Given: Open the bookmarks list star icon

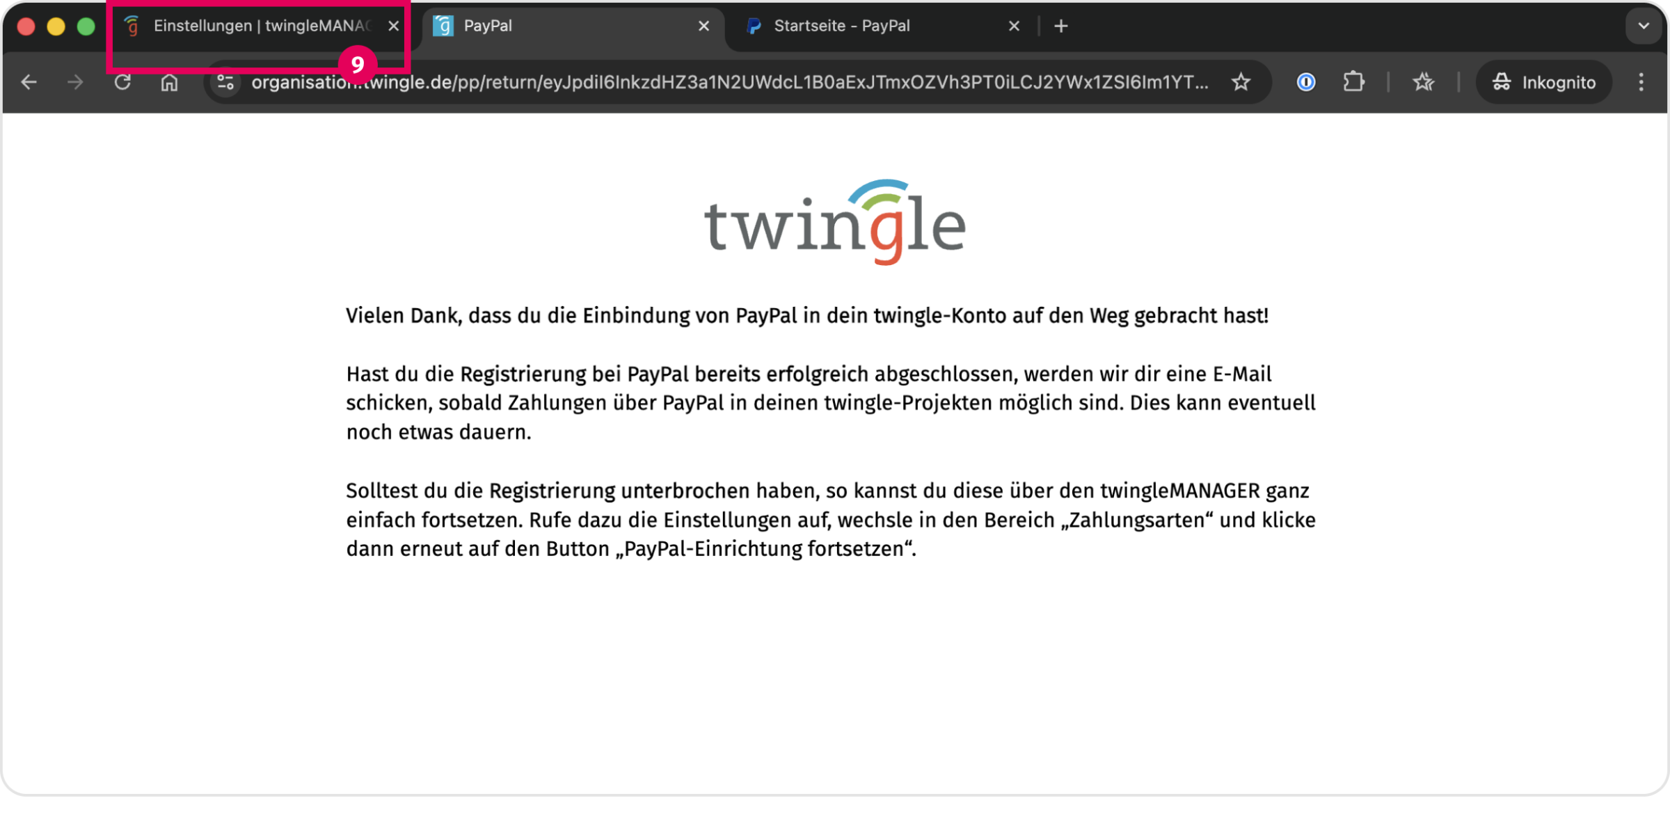Looking at the screenshot, I should tap(1423, 83).
